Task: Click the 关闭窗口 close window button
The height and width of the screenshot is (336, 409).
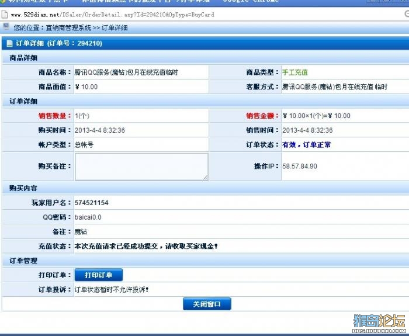Action: (x=207, y=304)
